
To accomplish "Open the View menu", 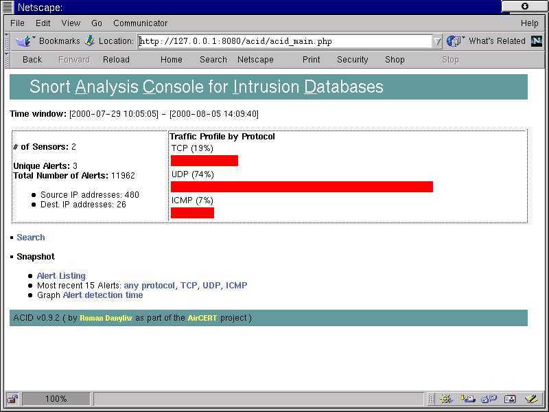I will 71,23.
